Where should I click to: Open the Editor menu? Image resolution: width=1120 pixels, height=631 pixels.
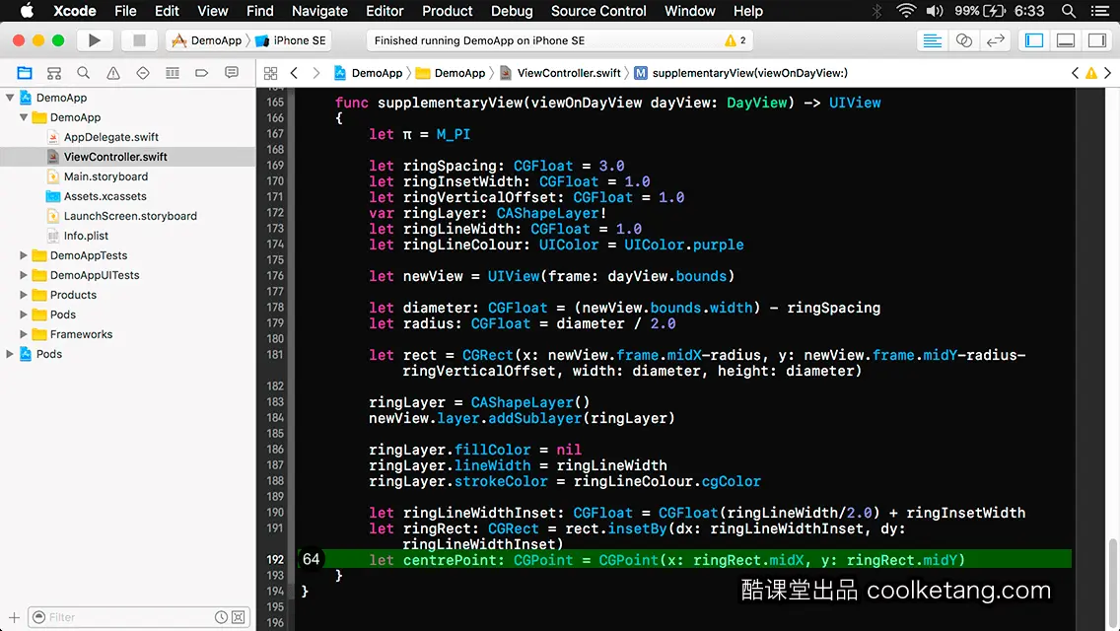(385, 11)
